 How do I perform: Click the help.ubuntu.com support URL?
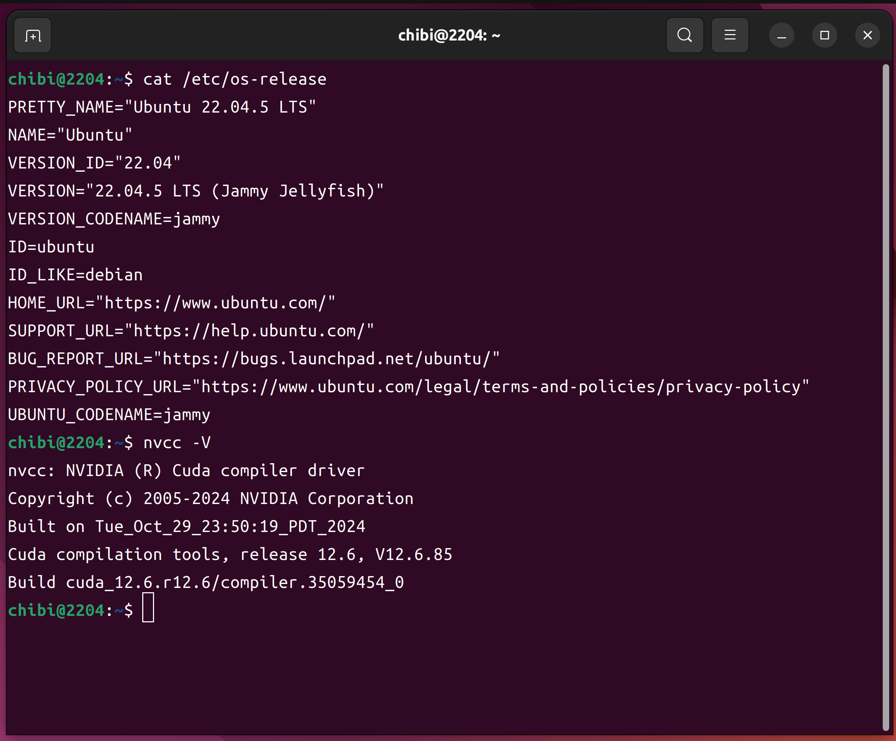(x=249, y=331)
